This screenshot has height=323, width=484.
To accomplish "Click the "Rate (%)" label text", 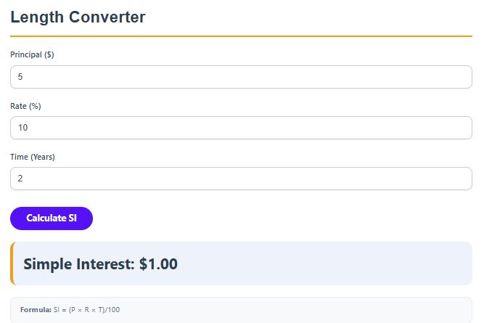I will pyautogui.click(x=25, y=106).
